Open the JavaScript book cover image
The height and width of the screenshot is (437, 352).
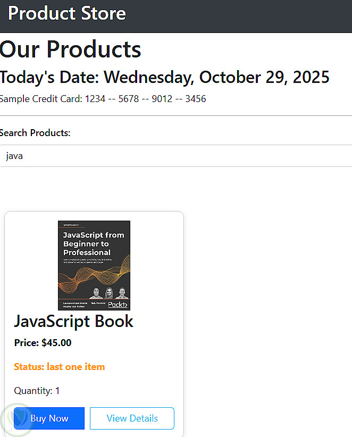[x=94, y=265]
